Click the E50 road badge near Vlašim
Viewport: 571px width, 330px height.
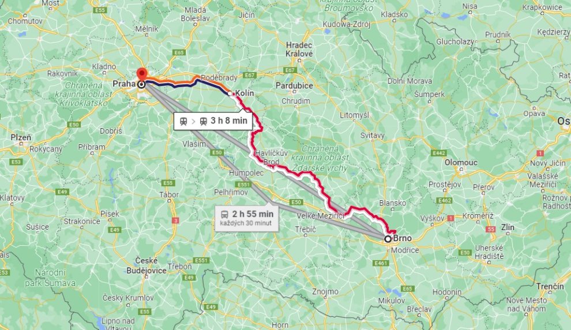[x=217, y=153]
